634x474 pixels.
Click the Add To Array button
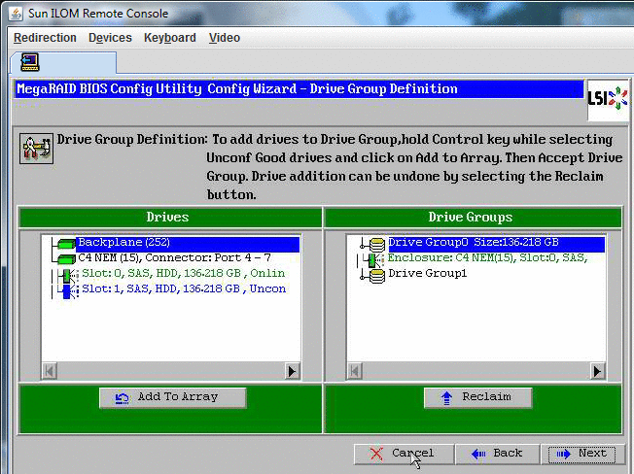click(173, 397)
